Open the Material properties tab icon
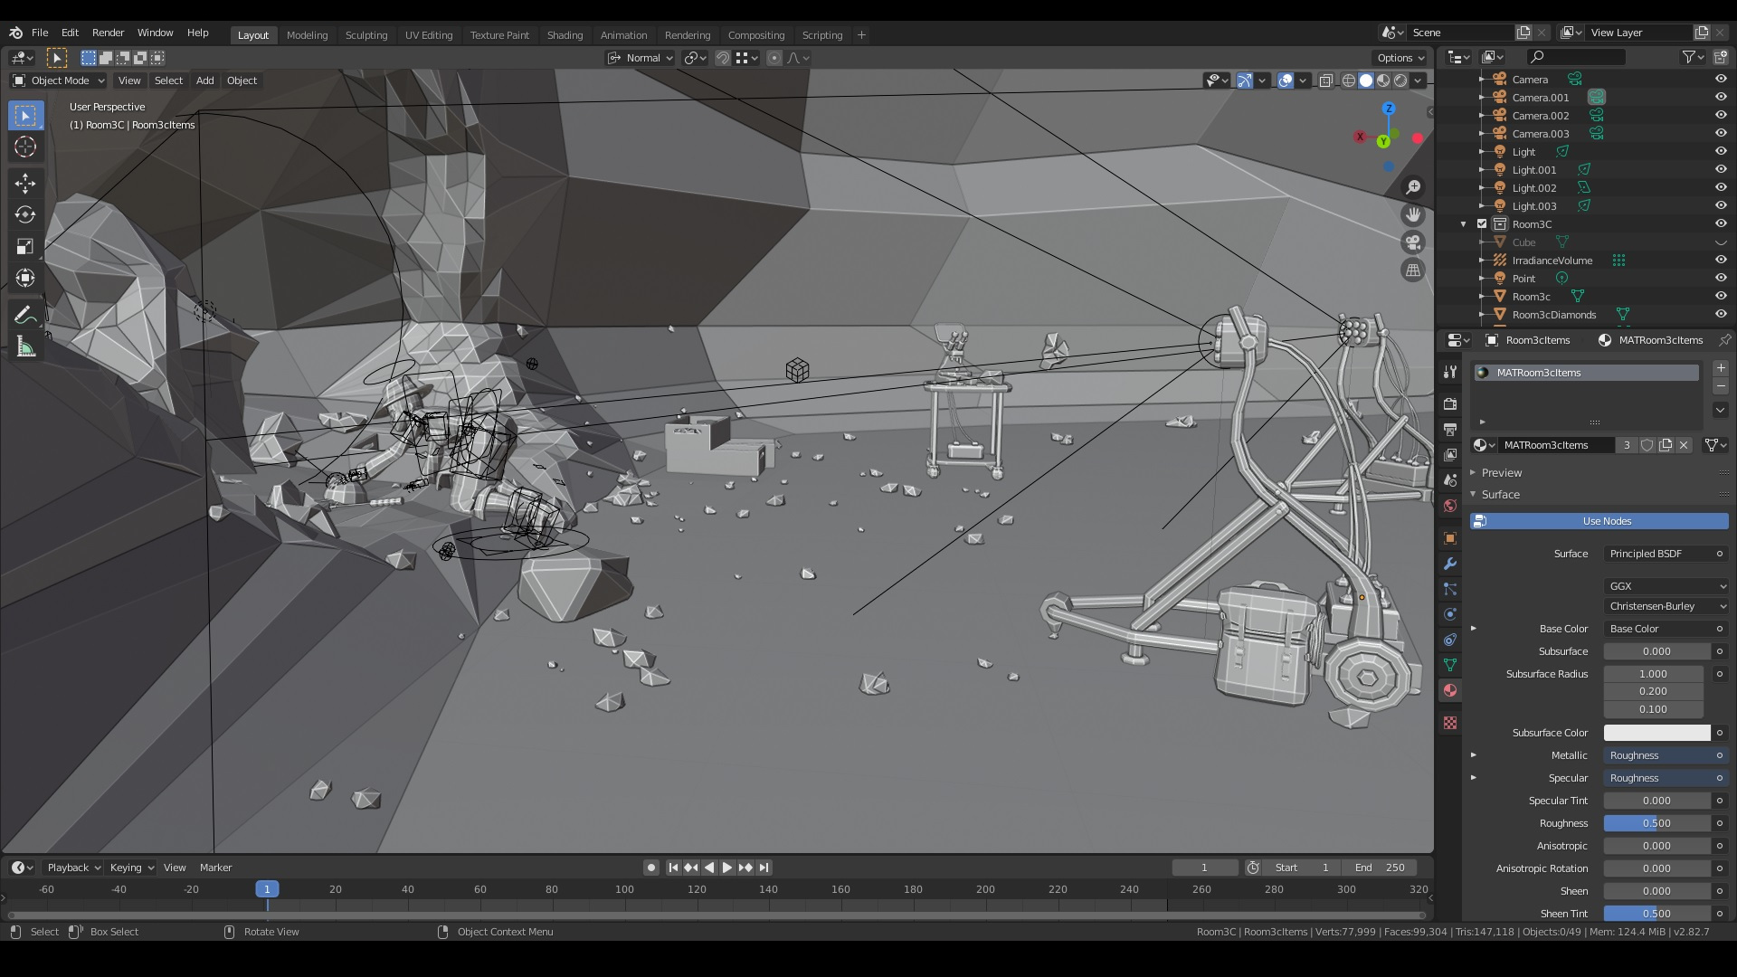The height and width of the screenshot is (977, 1737). point(1450,691)
